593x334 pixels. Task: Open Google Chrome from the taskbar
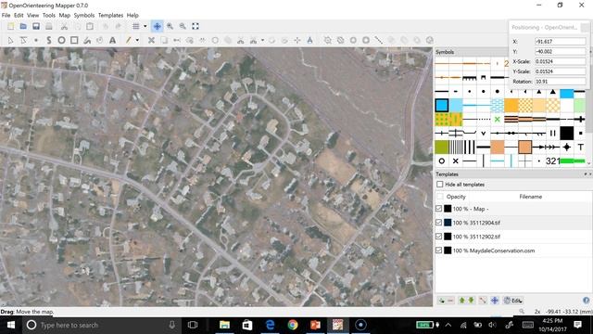point(293,325)
